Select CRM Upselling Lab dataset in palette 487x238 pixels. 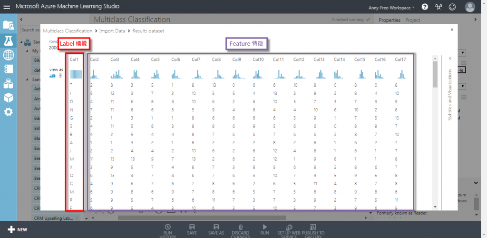56,218
